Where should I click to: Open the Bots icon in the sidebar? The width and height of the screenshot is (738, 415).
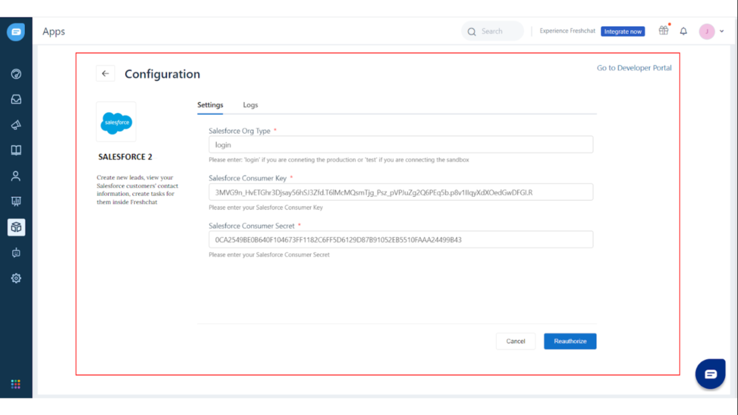click(16, 253)
